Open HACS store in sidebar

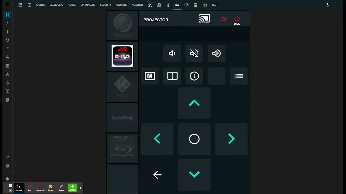[7, 66]
